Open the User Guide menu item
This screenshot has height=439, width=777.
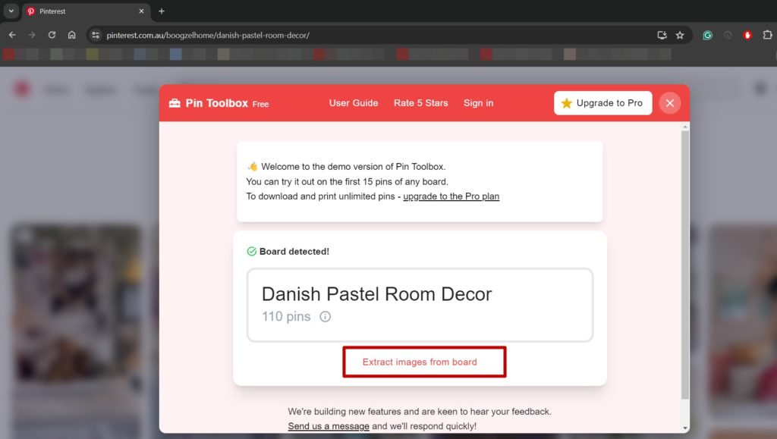pos(354,103)
